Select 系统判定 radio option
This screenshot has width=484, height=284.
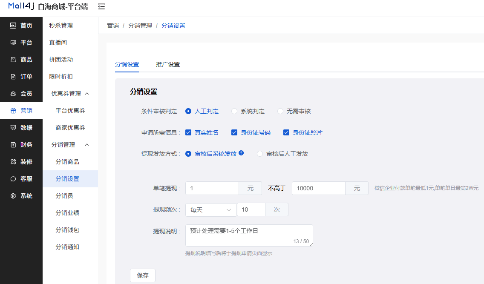[234, 111]
